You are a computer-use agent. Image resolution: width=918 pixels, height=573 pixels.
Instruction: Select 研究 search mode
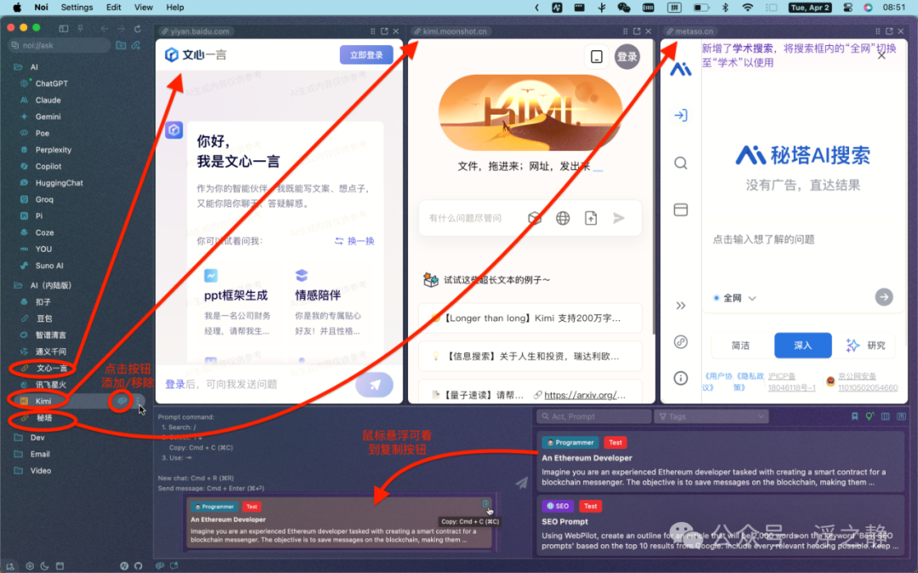866,345
